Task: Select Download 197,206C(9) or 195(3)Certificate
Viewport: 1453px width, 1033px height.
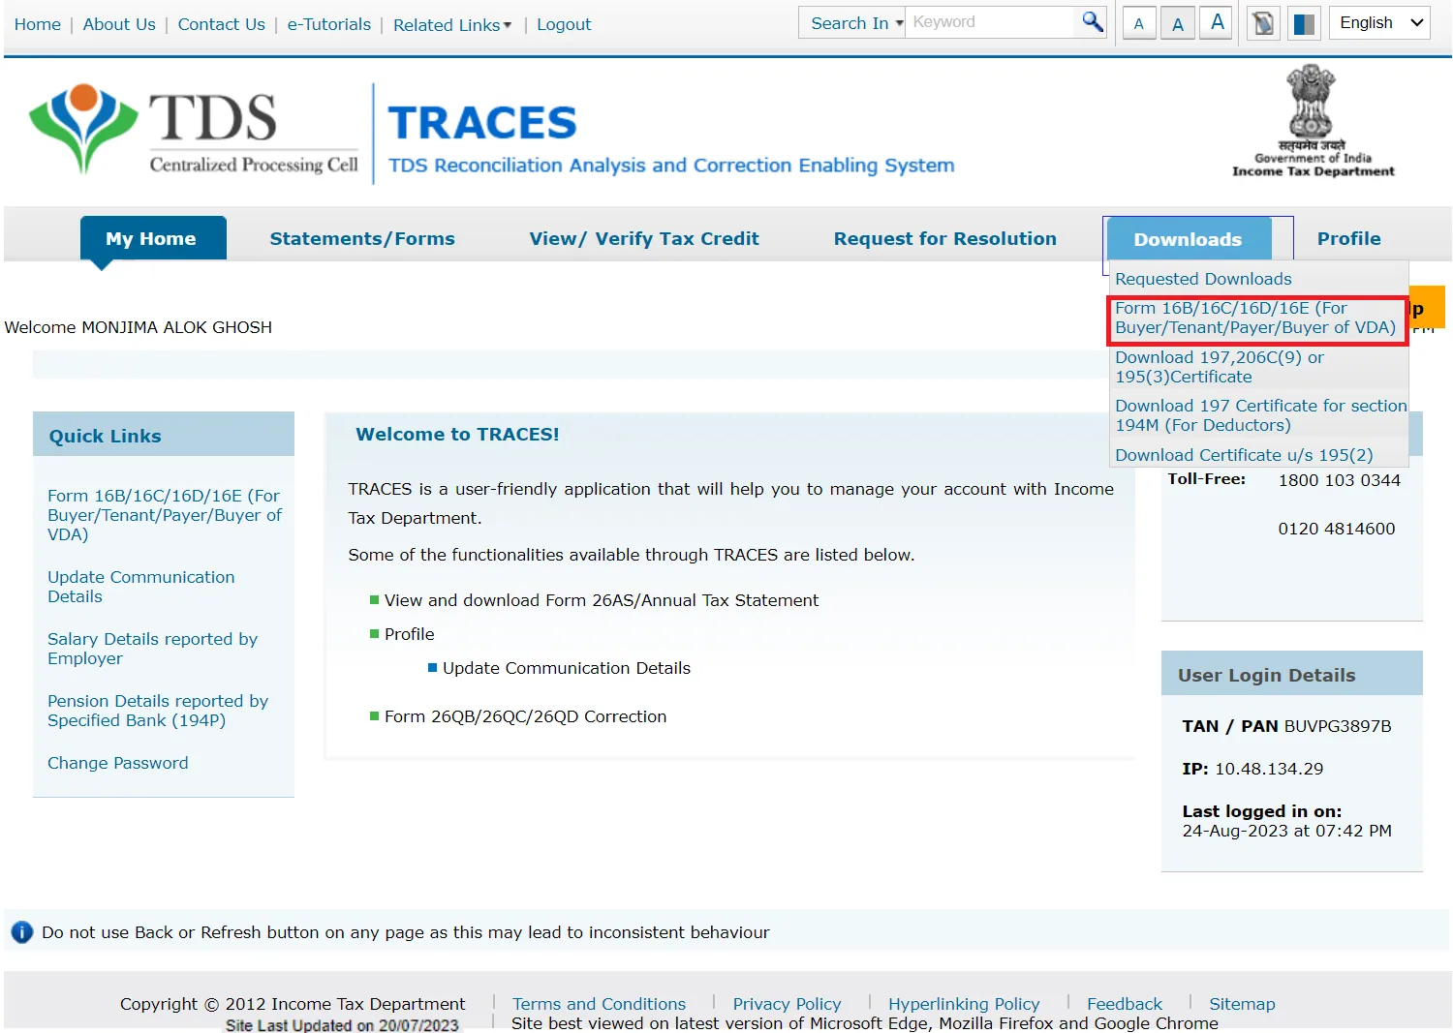Action: pyautogui.click(x=1220, y=367)
